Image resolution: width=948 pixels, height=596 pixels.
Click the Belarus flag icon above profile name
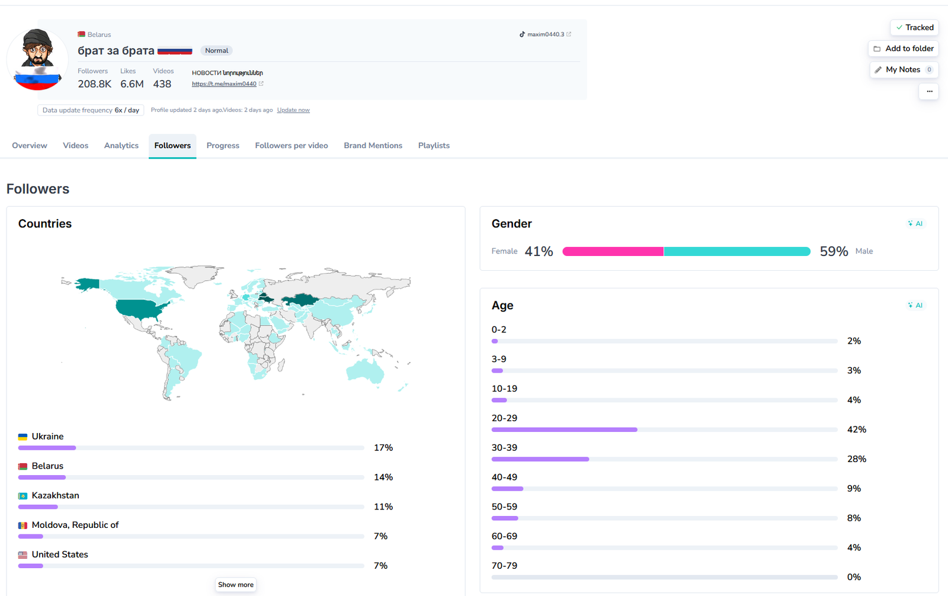click(81, 34)
